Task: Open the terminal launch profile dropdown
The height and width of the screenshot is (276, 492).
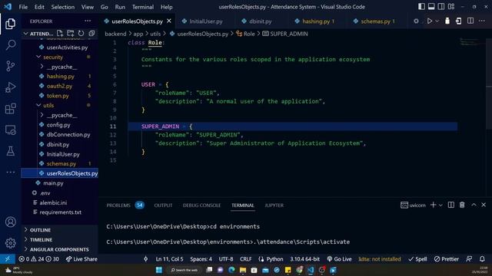Action: 440,205
